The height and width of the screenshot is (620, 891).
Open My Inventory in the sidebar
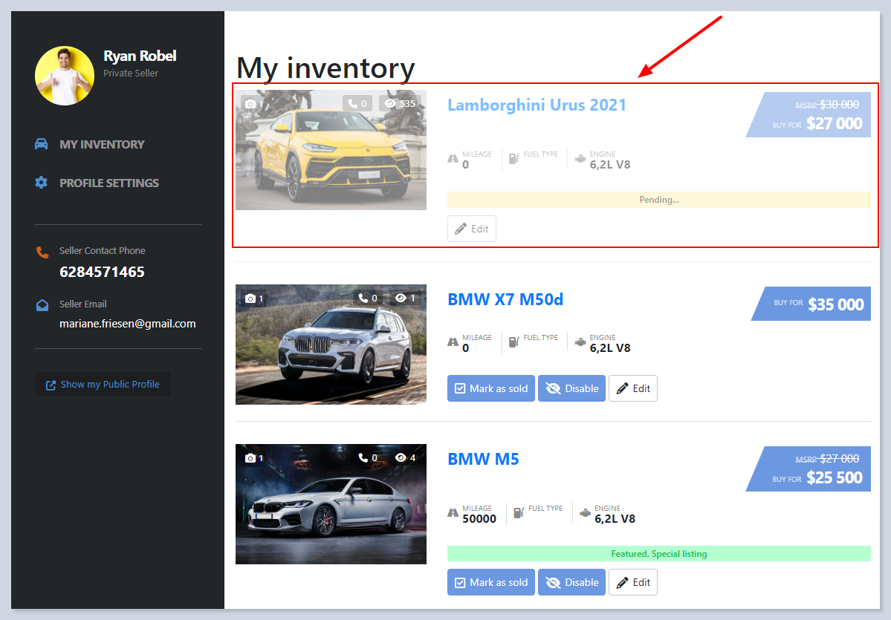(x=102, y=144)
